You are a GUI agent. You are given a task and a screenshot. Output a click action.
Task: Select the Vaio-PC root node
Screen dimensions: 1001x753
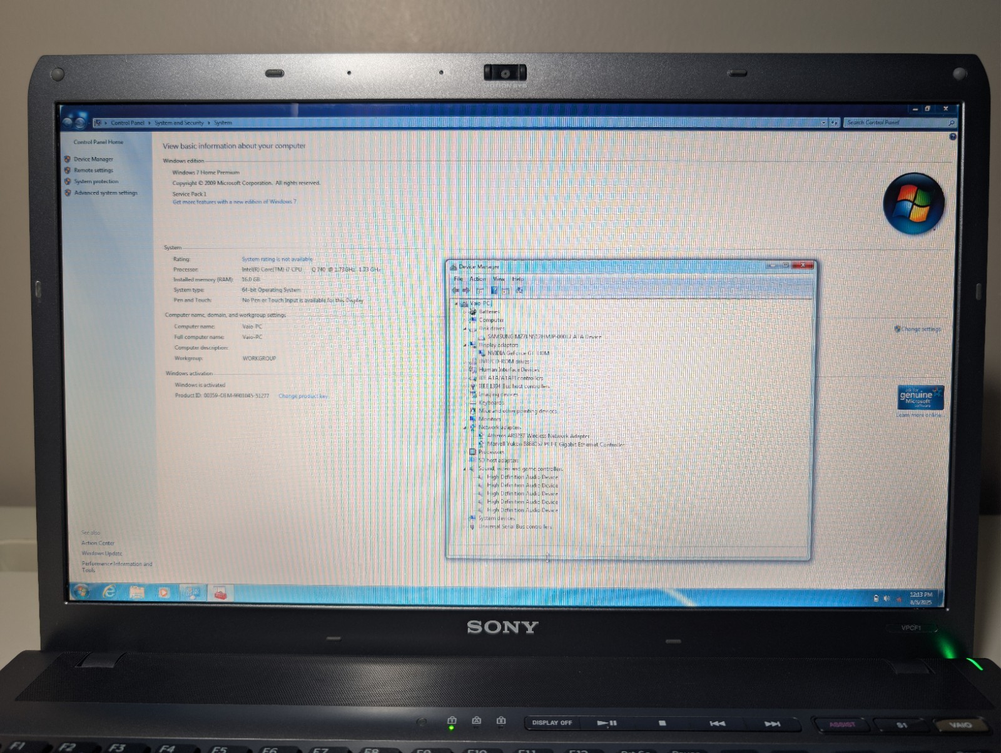(x=480, y=303)
